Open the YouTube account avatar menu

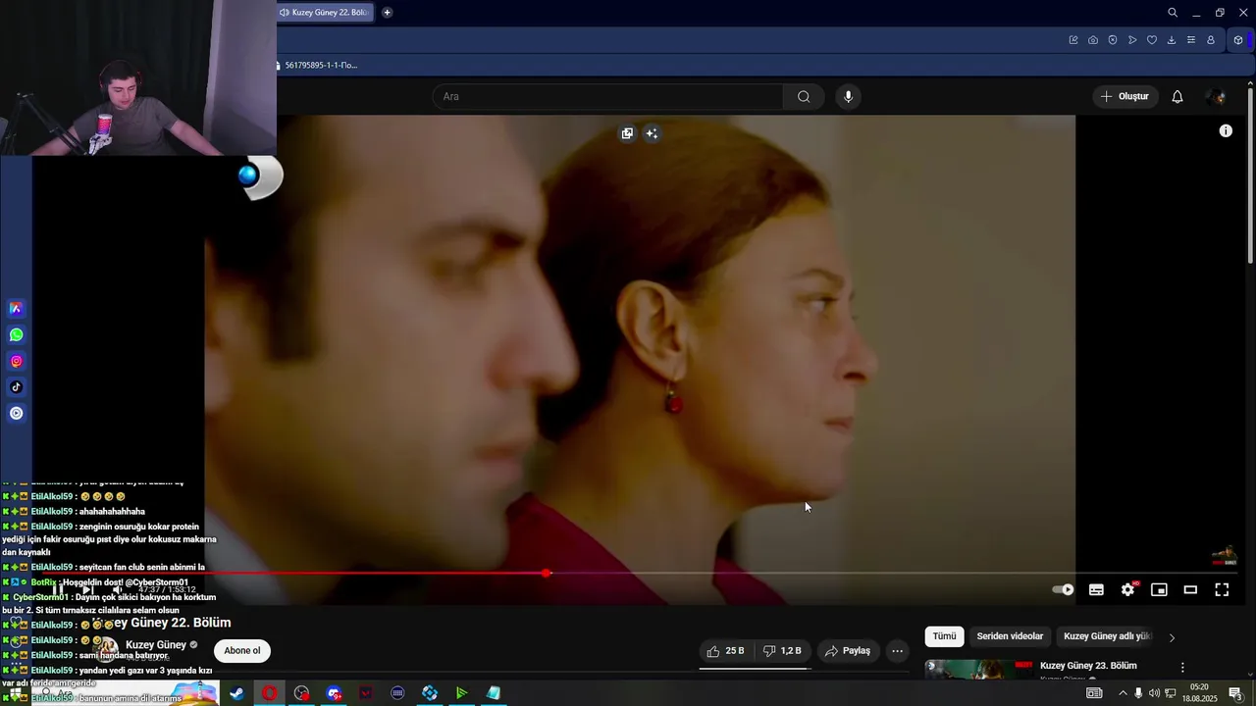click(1217, 96)
